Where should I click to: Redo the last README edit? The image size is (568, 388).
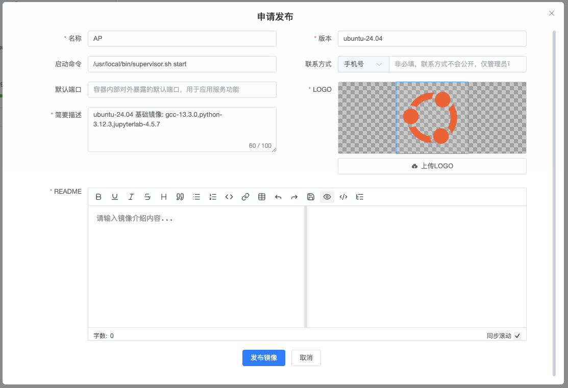tap(294, 197)
